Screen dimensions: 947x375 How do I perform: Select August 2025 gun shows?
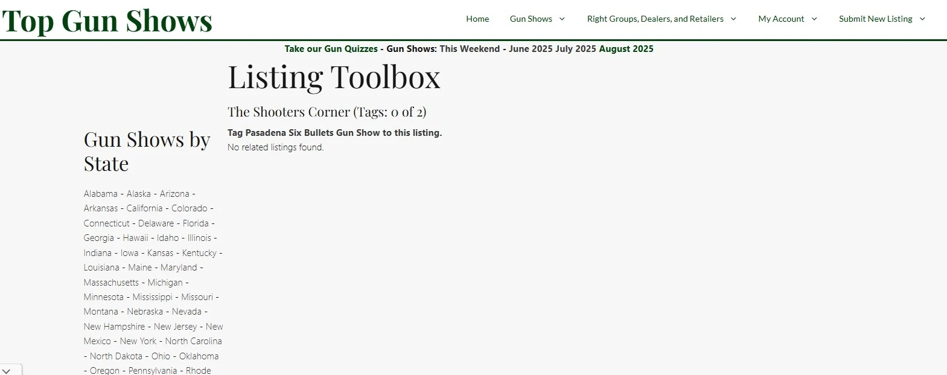click(x=626, y=49)
